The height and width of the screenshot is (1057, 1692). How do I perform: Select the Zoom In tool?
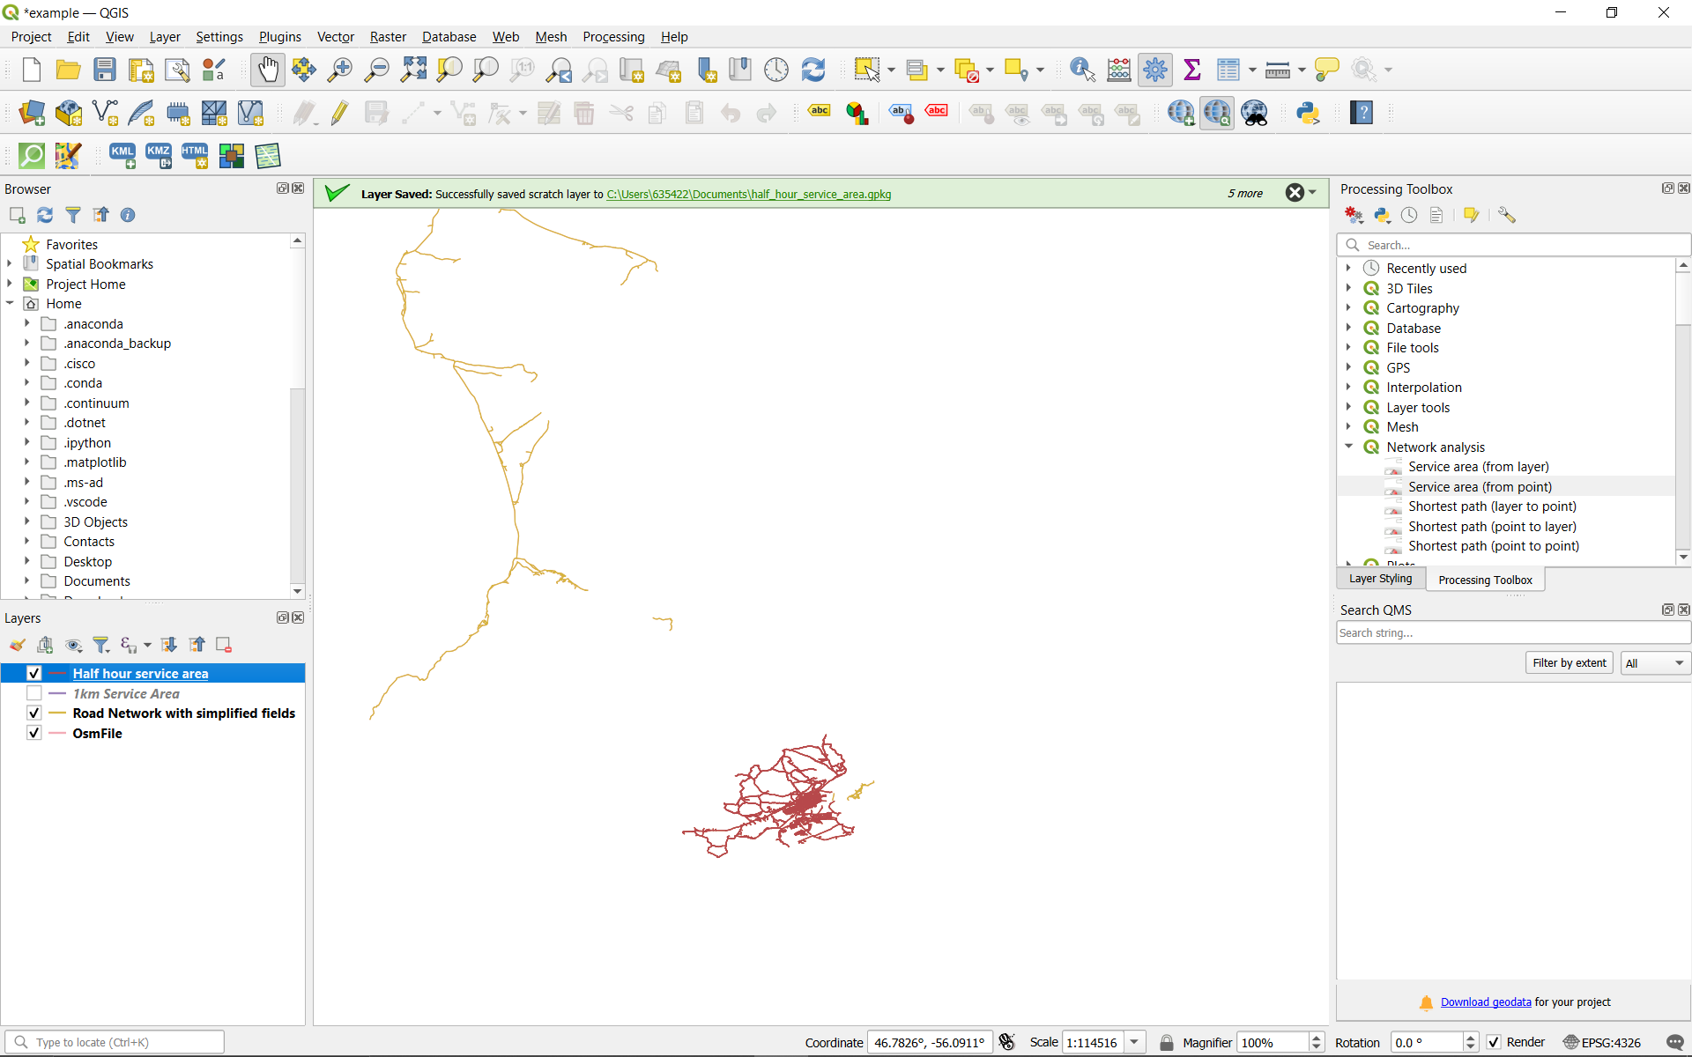point(338,70)
